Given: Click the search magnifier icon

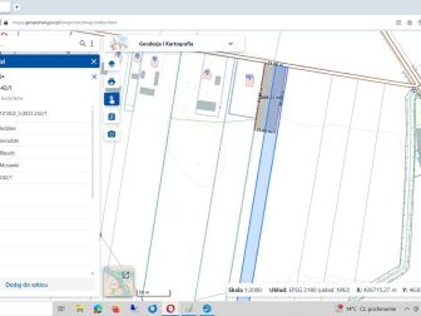Looking at the screenshot, I should pos(82,43).
